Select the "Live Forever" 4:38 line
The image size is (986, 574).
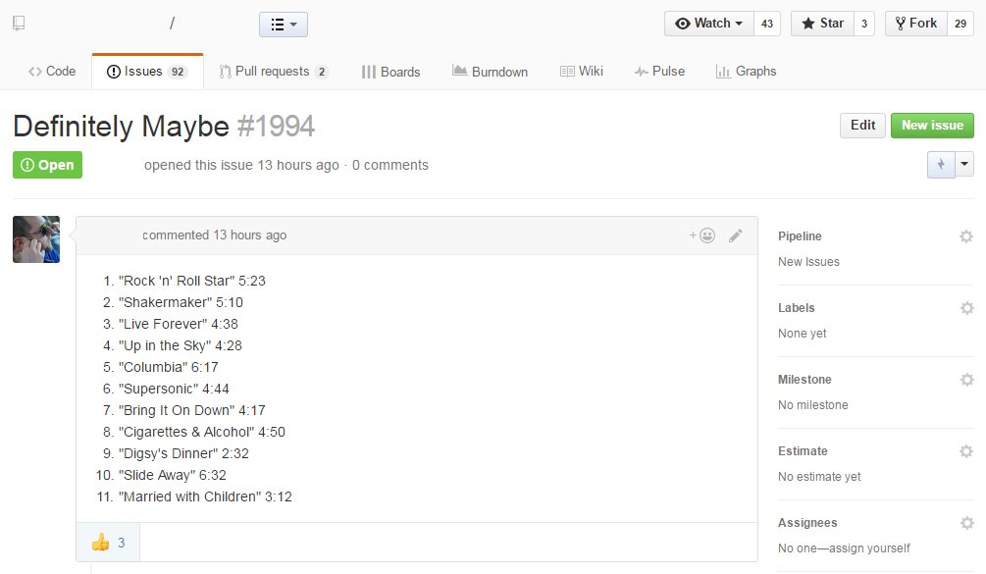point(178,324)
